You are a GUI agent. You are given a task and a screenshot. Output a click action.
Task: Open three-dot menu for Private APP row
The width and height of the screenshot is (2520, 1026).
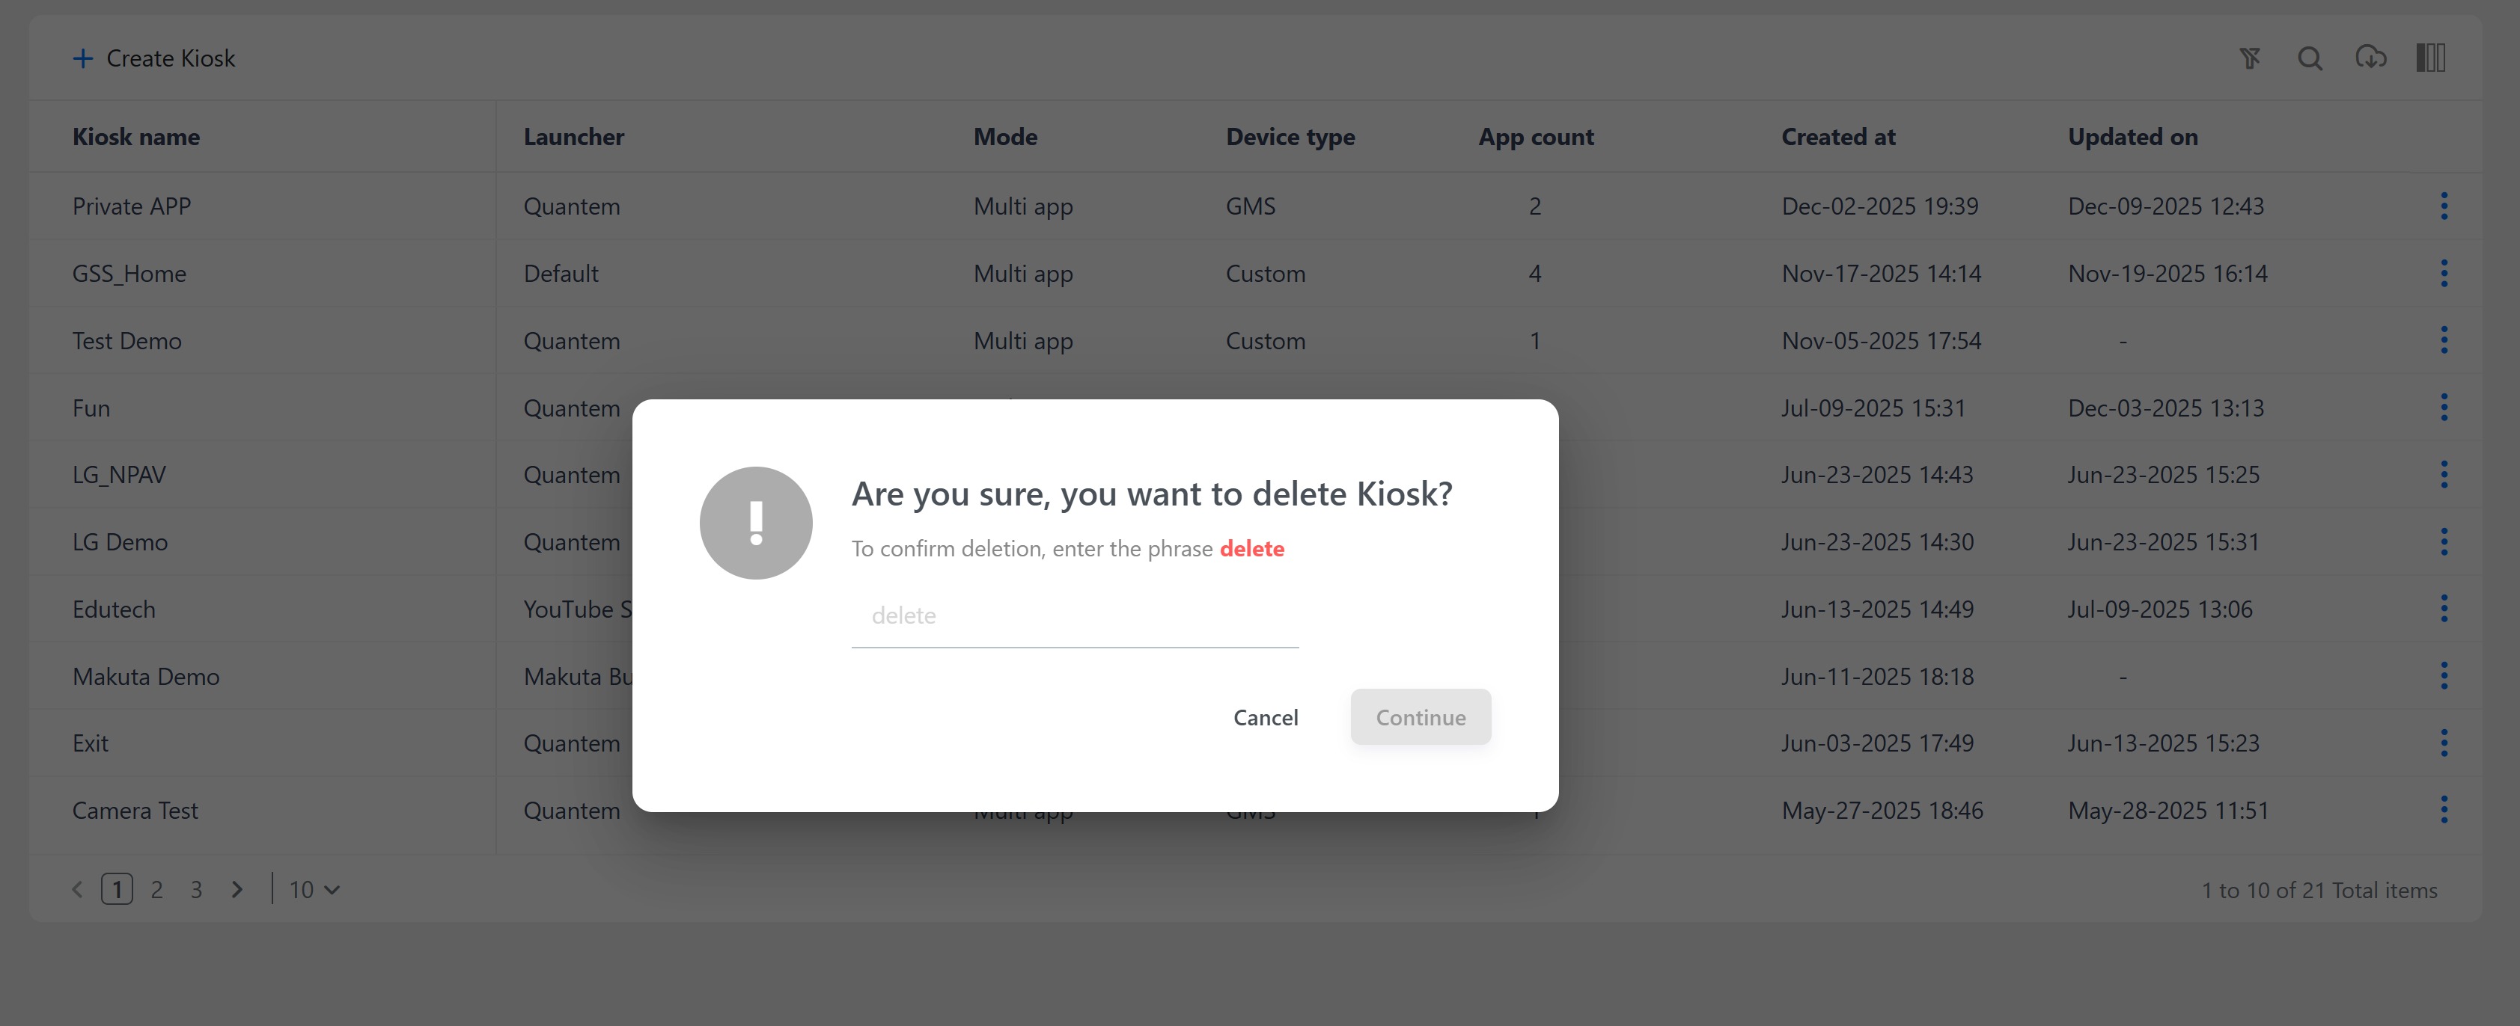pyautogui.click(x=2444, y=206)
